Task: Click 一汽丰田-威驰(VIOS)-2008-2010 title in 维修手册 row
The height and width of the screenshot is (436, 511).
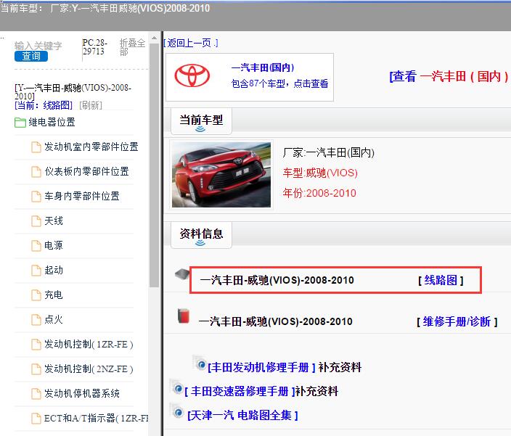Action: pos(275,321)
